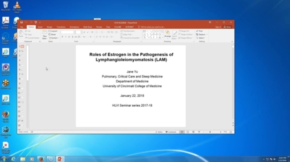Image resolution: width=290 pixels, height=162 pixels.
Task: Click Increase Font Size icon
Action: point(84,32)
